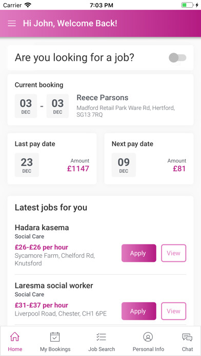Open the Last pay date card
This screenshot has width=201, height=356.
click(52, 159)
